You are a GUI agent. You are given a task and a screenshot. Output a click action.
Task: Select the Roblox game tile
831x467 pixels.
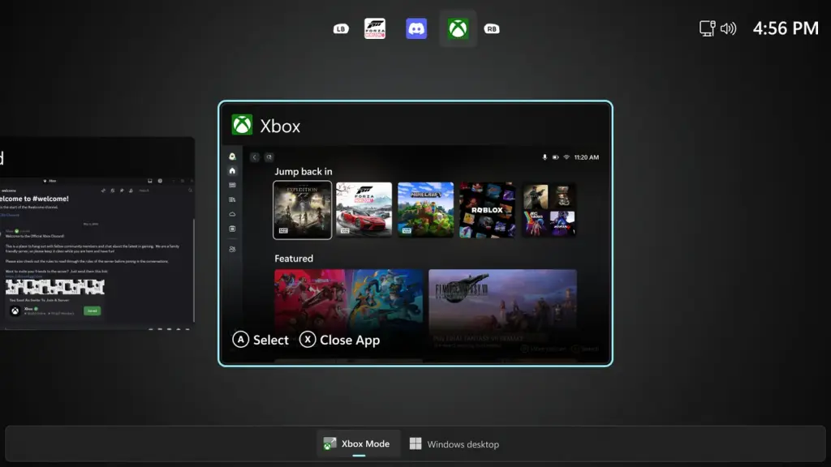pos(487,210)
